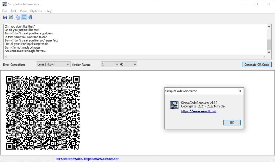Viewport: 275px width, 162px height.
Task: Click the Save floppy disk toolbar icon
Action: tap(5, 17)
